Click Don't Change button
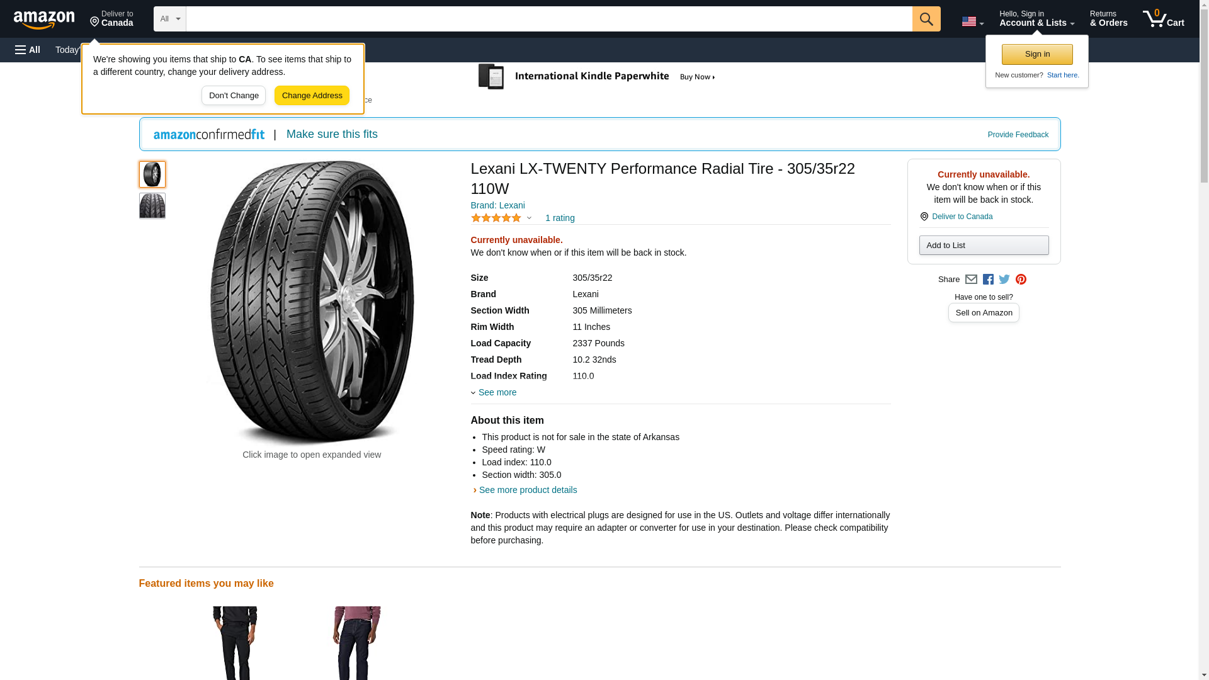 point(234,96)
